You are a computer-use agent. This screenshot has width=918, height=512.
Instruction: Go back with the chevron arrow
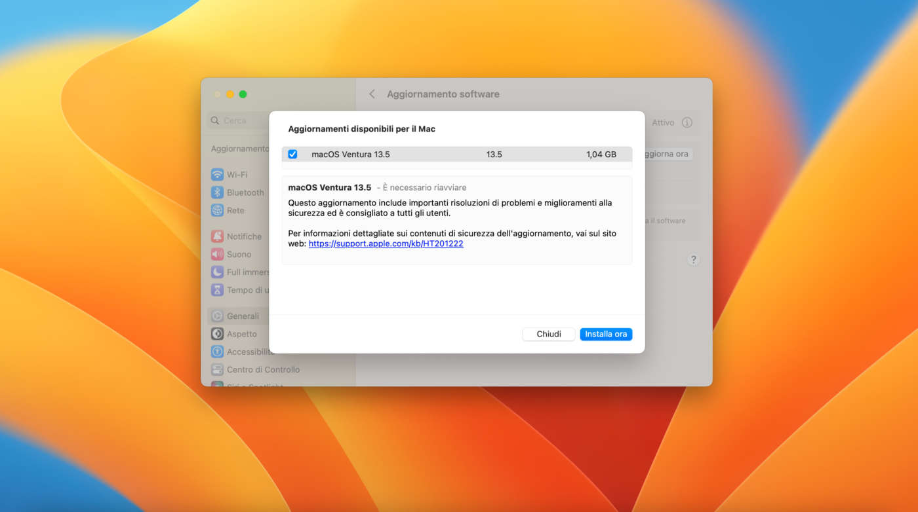click(372, 94)
